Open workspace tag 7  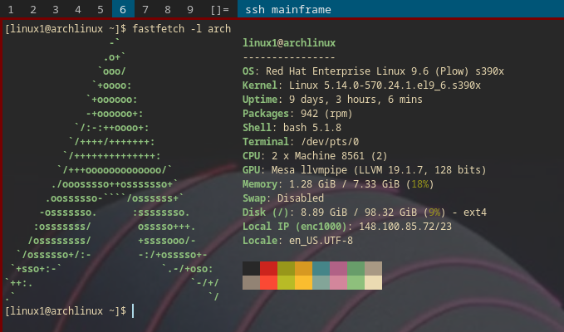point(145,10)
